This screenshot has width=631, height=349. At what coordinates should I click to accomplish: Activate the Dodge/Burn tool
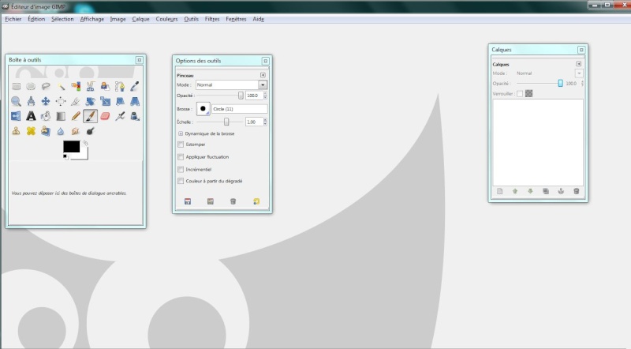click(91, 131)
